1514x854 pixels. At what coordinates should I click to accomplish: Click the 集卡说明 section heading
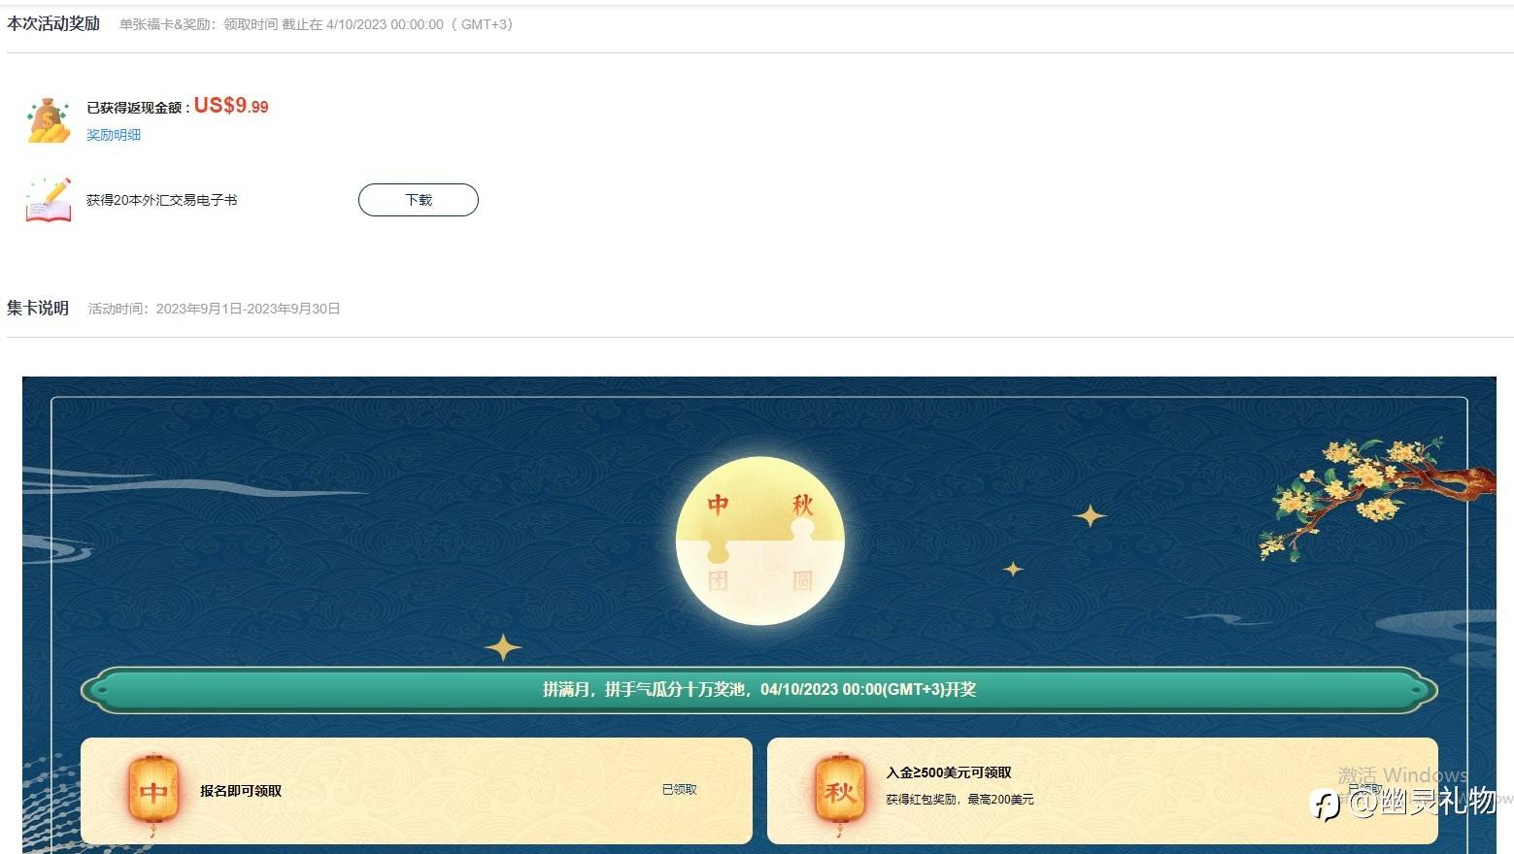[x=38, y=309]
